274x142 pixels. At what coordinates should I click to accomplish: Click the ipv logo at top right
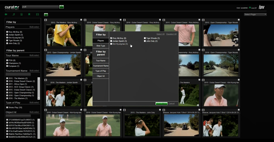[261, 7]
